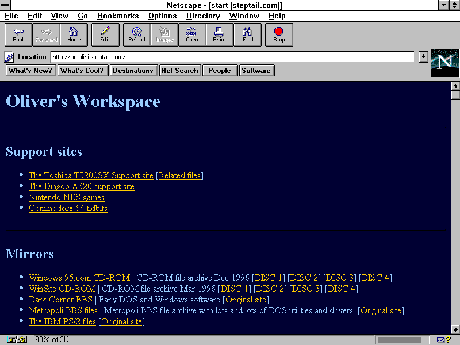This screenshot has width=460, height=345.
Task: Open the Directory menu
Action: 203,16
